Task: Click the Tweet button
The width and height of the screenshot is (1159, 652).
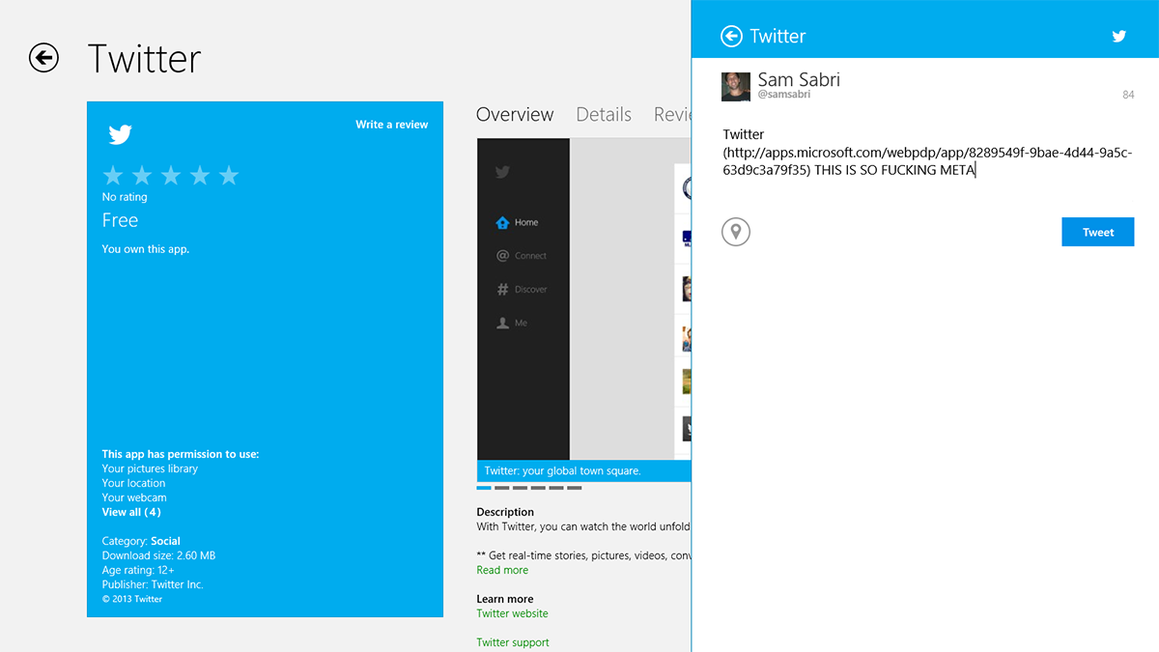Action: 1097,232
